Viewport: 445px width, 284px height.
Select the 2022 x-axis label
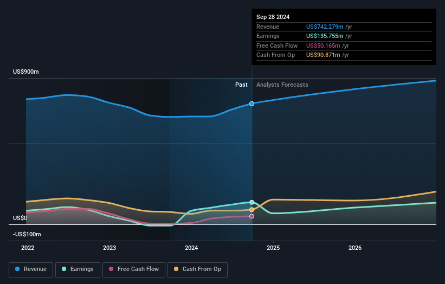click(28, 248)
